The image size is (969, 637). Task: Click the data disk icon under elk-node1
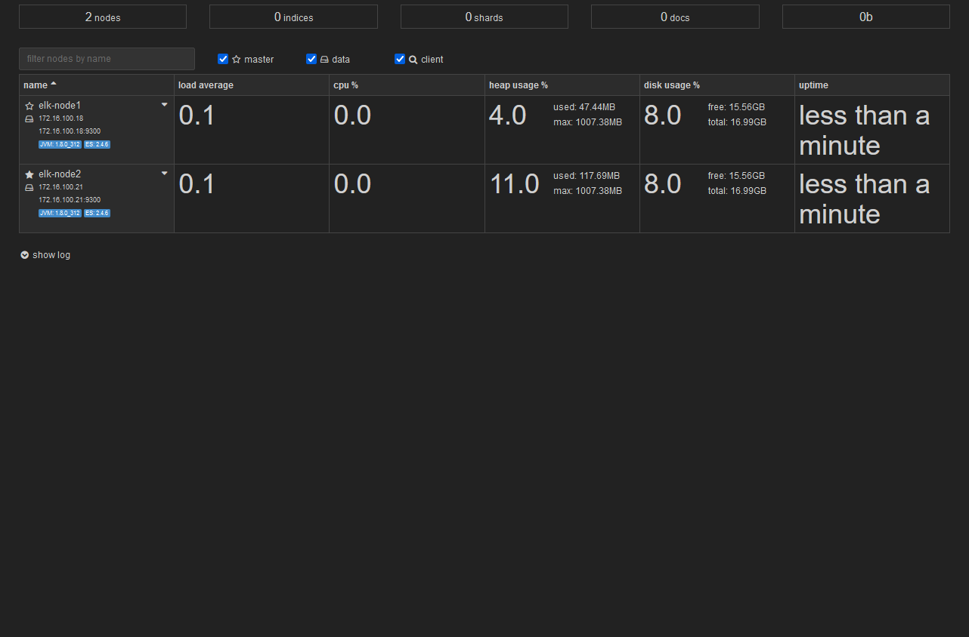[29, 119]
